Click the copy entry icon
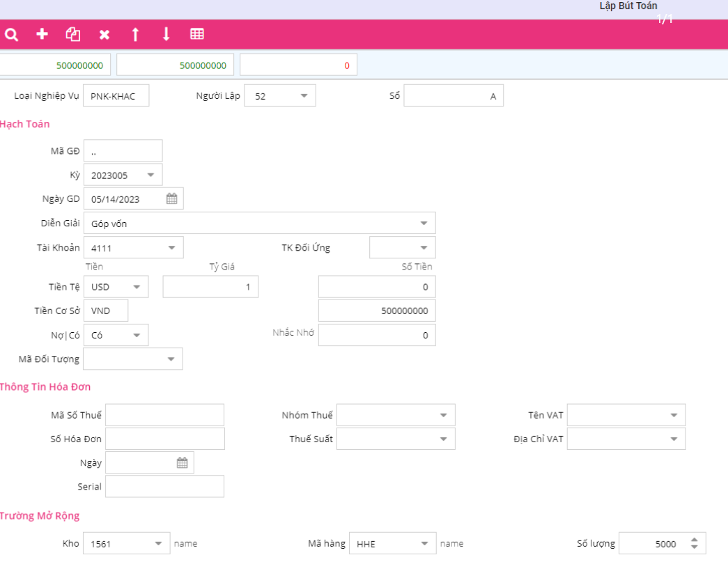Image resolution: width=728 pixels, height=578 pixels. (x=72, y=34)
